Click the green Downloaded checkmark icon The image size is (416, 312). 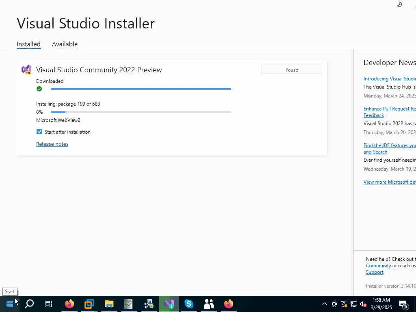[39, 89]
